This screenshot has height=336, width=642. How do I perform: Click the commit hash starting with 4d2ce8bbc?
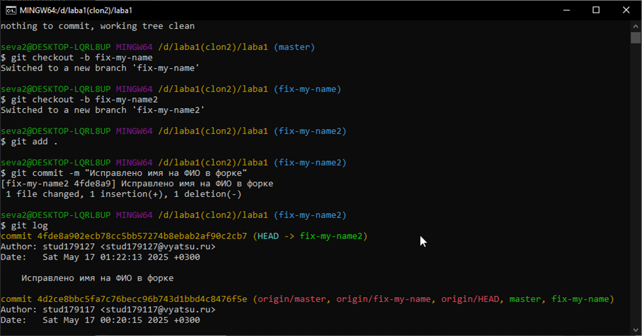click(142, 299)
